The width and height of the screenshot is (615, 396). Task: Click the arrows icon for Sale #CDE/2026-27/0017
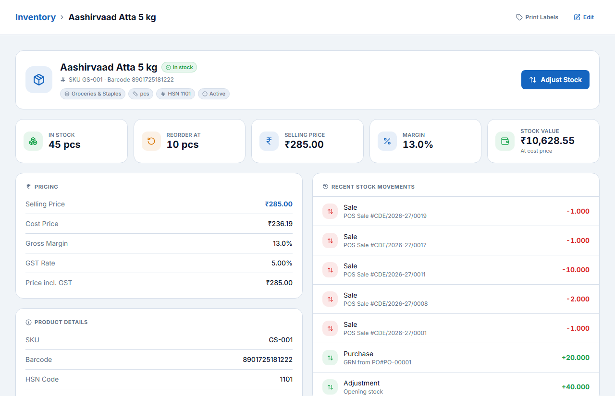click(x=330, y=240)
